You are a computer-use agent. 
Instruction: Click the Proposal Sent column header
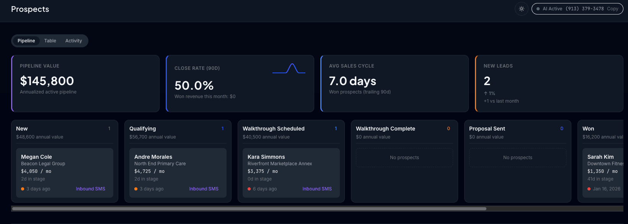(x=487, y=129)
